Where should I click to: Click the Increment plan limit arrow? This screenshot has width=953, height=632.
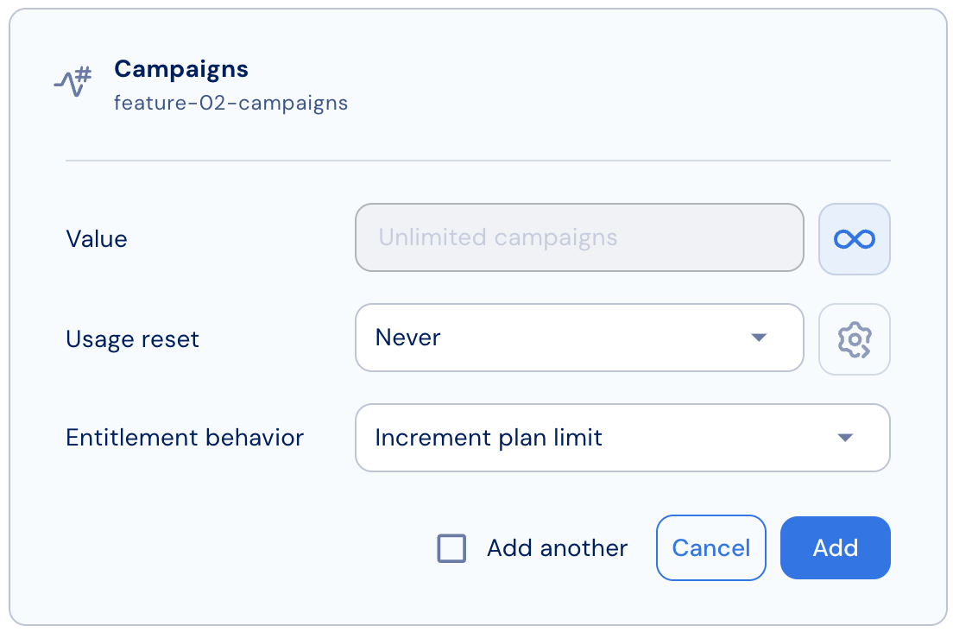click(845, 438)
